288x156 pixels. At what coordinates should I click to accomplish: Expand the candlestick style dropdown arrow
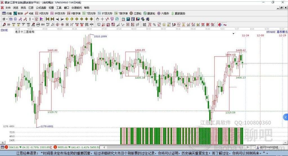click(33, 19)
